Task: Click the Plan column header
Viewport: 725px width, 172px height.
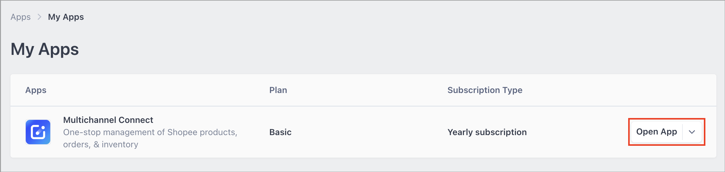Action: (x=278, y=90)
